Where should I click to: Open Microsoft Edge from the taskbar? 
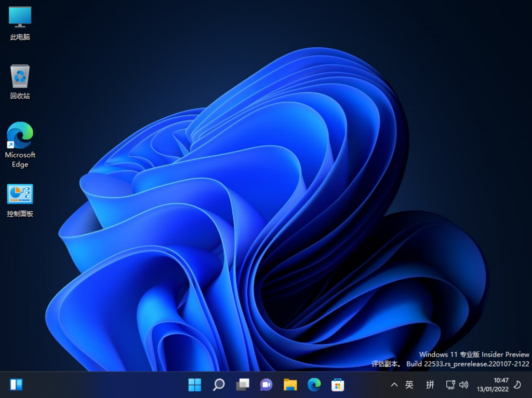(x=314, y=385)
